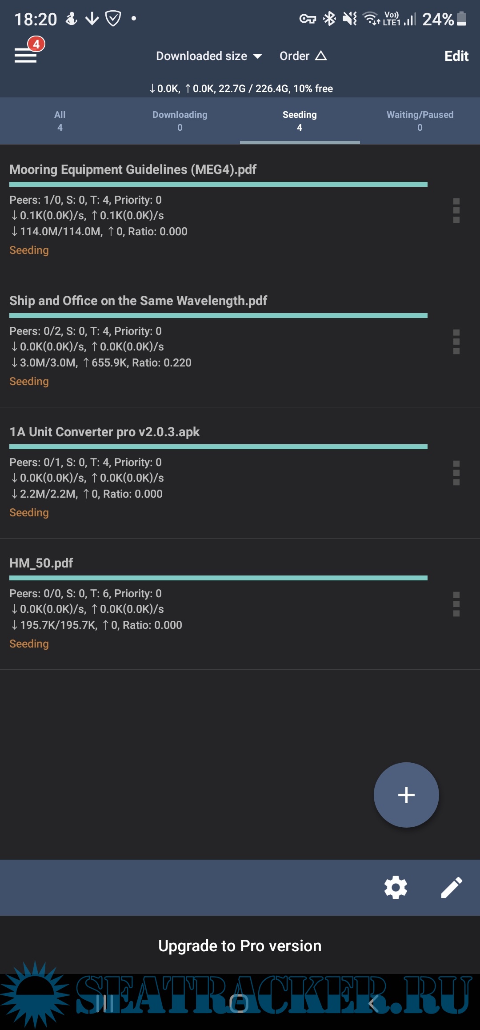The height and width of the screenshot is (1030, 480).
Task: Tap the pencil edit icon
Action: pyautogui.click(x=452, y=888)
